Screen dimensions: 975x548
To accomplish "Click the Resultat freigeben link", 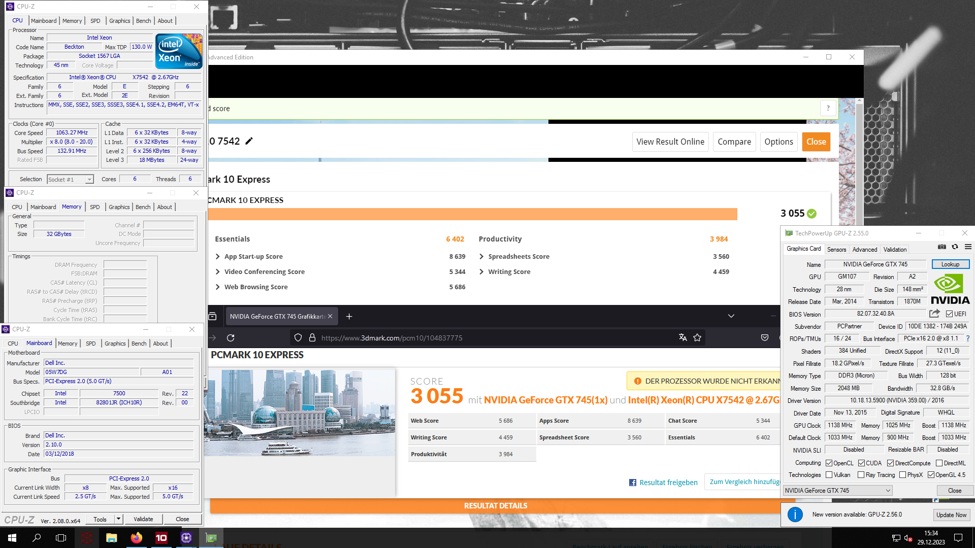I will click(x=663, y=483).
